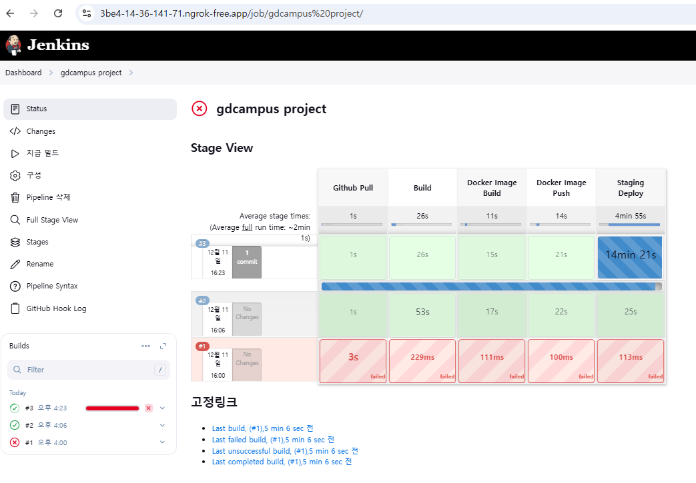Click the Jenkins title text in header

(58, 45)
